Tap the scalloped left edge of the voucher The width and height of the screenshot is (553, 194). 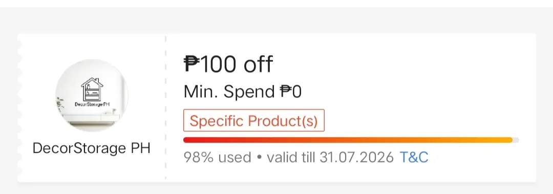[20, 108]
